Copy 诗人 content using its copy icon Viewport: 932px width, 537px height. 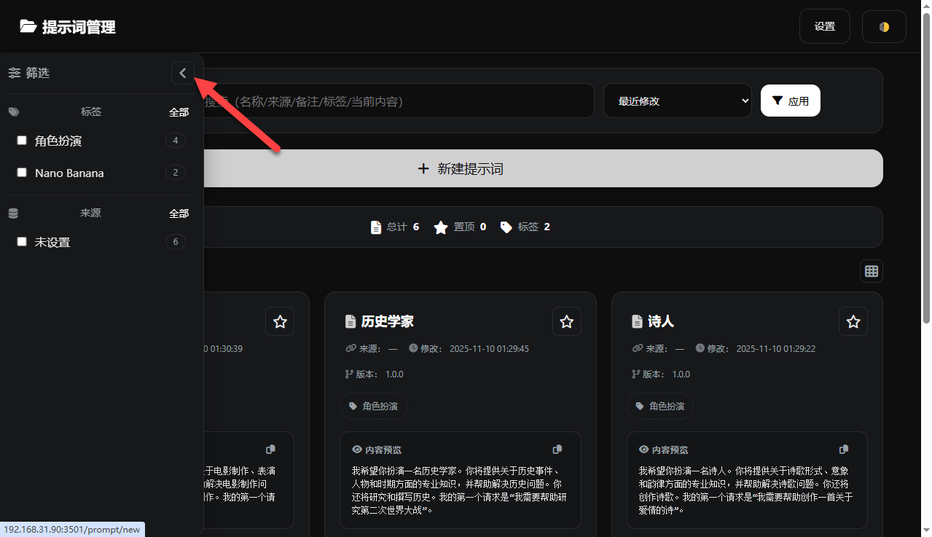[x=843, y=449]
